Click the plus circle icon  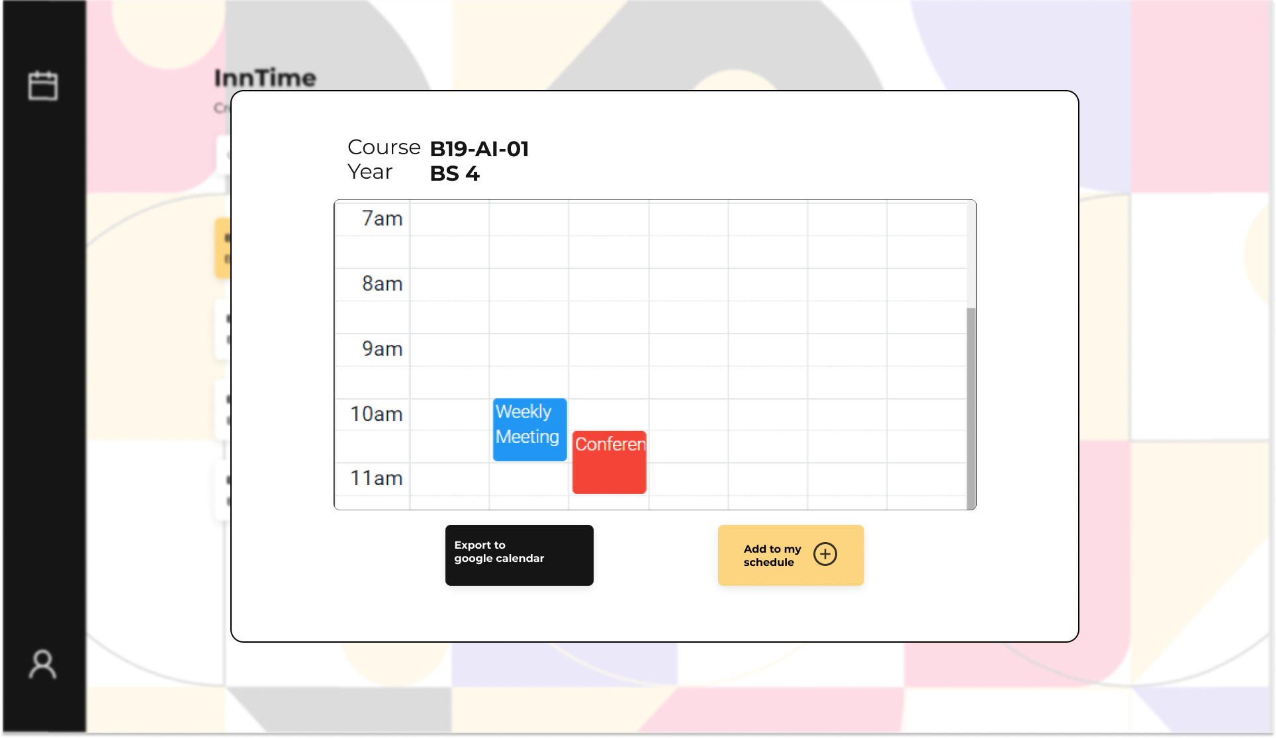click(825, 554)
